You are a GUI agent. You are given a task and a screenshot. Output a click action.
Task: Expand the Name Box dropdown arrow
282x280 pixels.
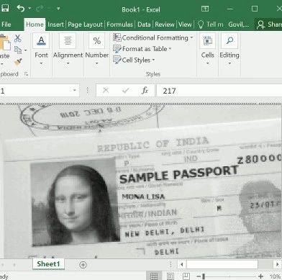click(75, 91)
